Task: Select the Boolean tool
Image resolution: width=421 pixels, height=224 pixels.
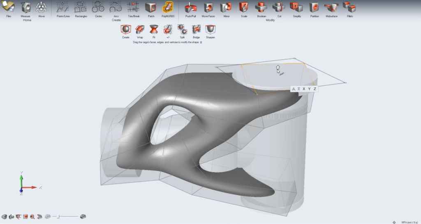Action: pyautogui.click(x=261, y=7)
